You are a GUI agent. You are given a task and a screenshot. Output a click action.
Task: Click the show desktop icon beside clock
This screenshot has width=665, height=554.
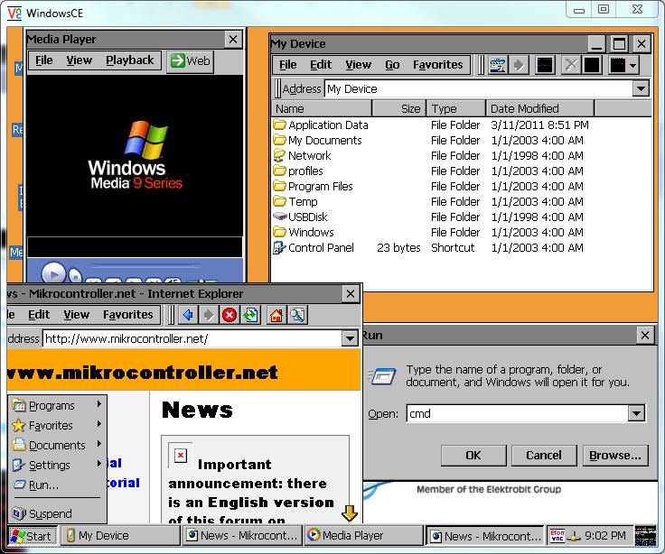(x=645, y=536)
